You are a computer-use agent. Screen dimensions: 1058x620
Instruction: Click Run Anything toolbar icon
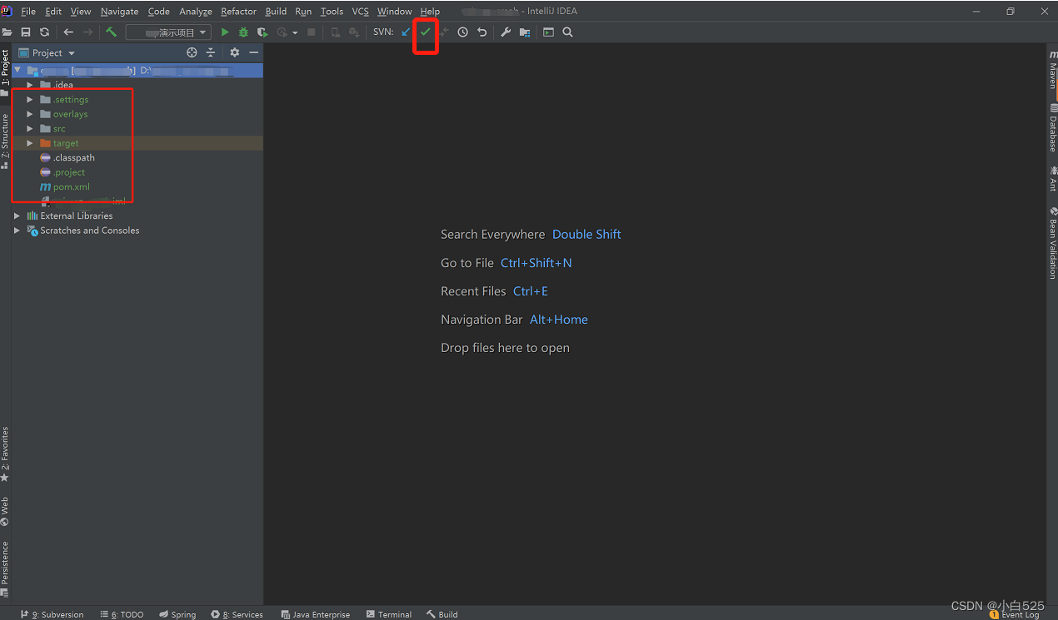[x=548, y=32]
